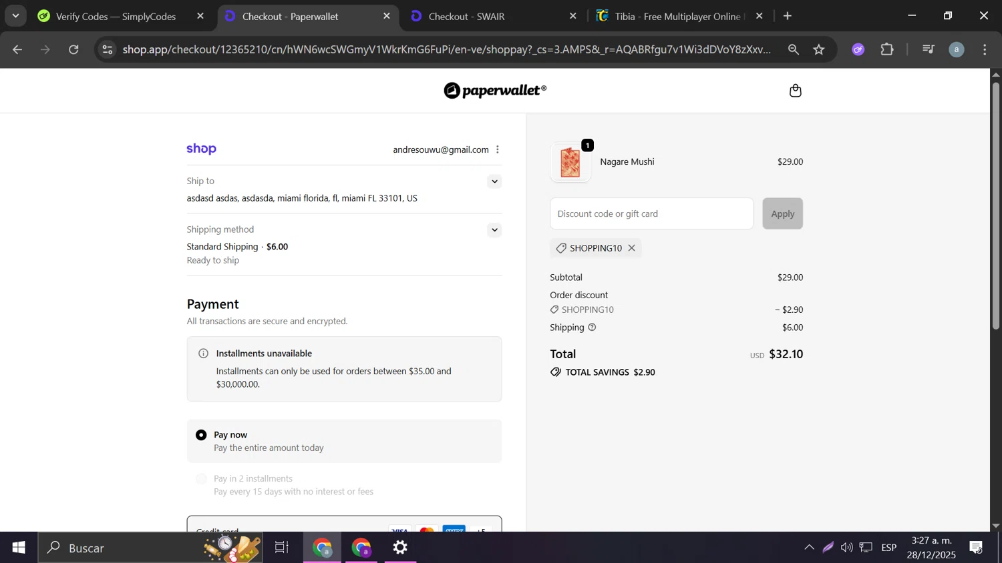1002x563 pixels.
Task: Click the taskbar Buscar search box
Action: [x=150, y=548]
